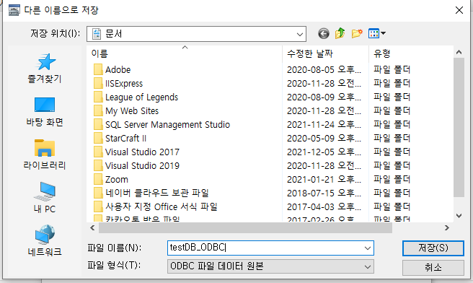473x283 pixels.
Task: Create a new folder
Action: 357,33
